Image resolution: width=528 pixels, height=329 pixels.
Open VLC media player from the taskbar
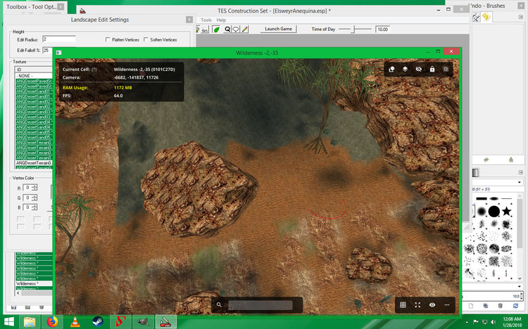click(75, 322)
